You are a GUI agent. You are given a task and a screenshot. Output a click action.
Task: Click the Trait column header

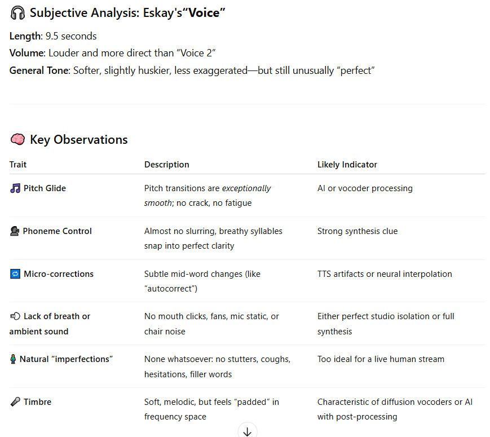tap(18, 165)
